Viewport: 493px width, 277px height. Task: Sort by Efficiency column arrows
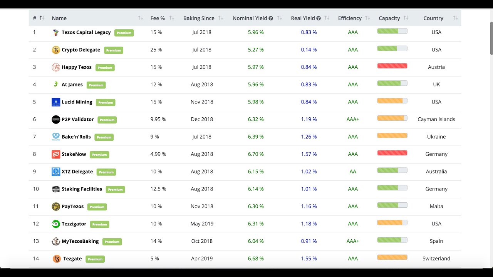point(367,18)
